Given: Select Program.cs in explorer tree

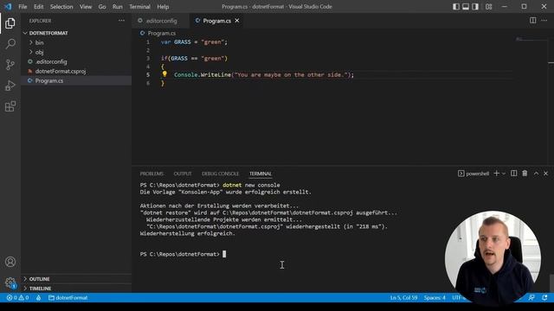Looking at the screenshot, I should pyautogui.click(x=49, y=80).
